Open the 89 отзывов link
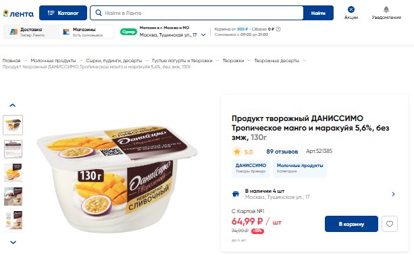414x255 pixels. [x=282, y=152]
